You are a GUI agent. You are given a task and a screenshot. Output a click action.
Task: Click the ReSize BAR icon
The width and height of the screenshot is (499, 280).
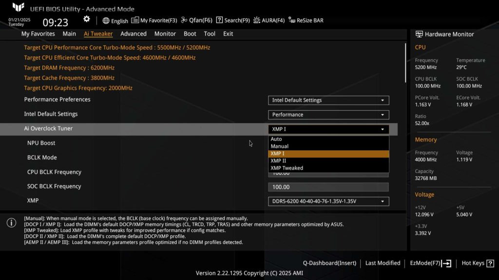coord(292,20)
